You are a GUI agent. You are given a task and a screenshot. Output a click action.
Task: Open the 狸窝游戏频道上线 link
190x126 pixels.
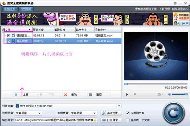[146, 9]
